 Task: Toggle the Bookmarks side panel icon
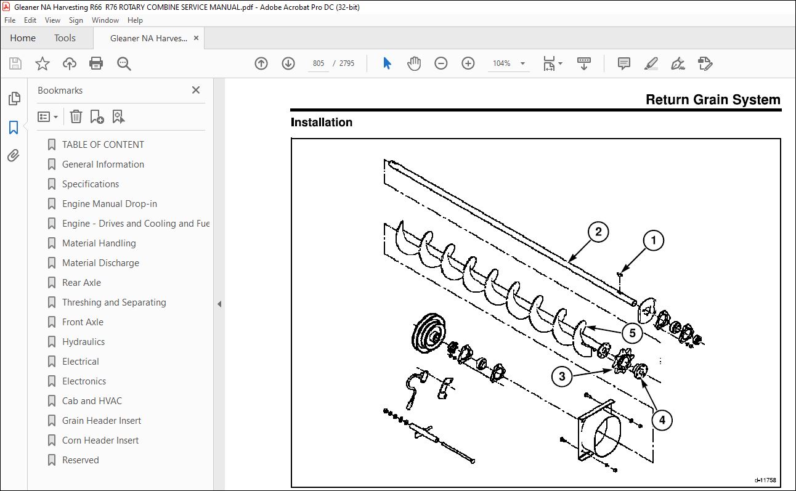pyautogui.click(x=14, y=128)
